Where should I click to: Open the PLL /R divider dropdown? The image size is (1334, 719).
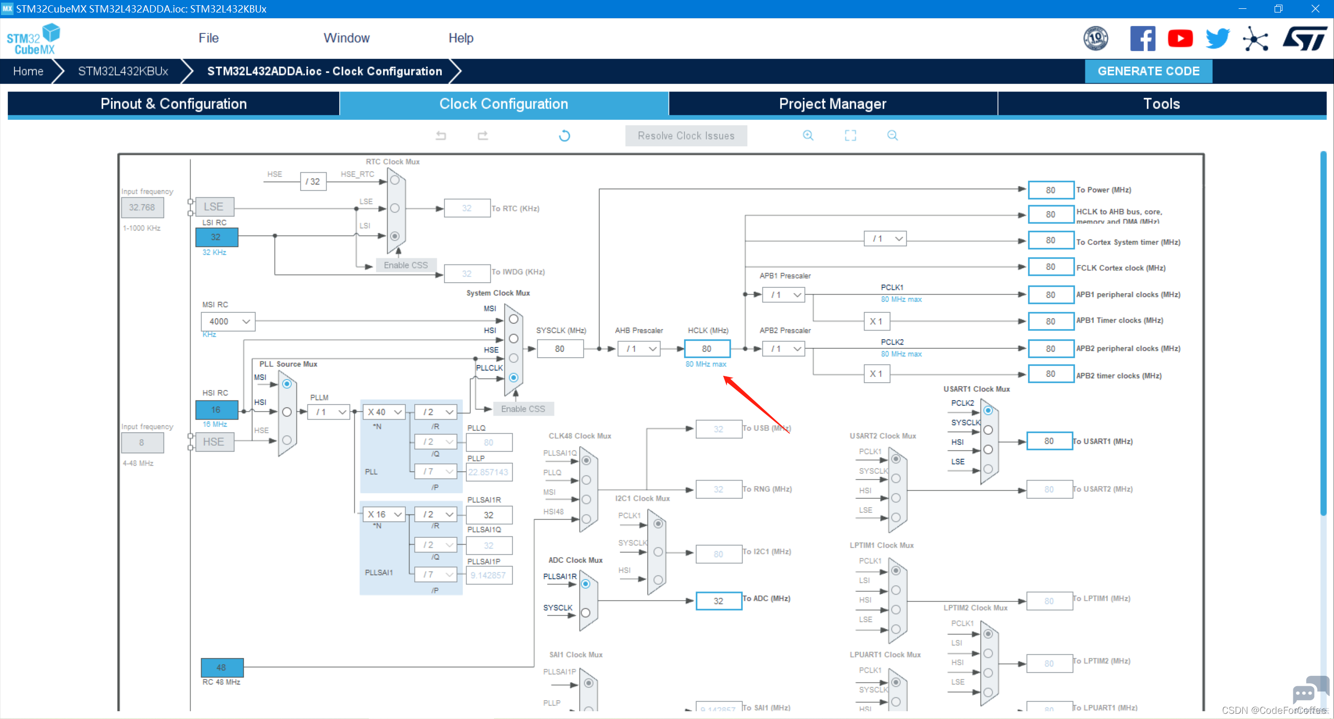[x=436, y=412]
